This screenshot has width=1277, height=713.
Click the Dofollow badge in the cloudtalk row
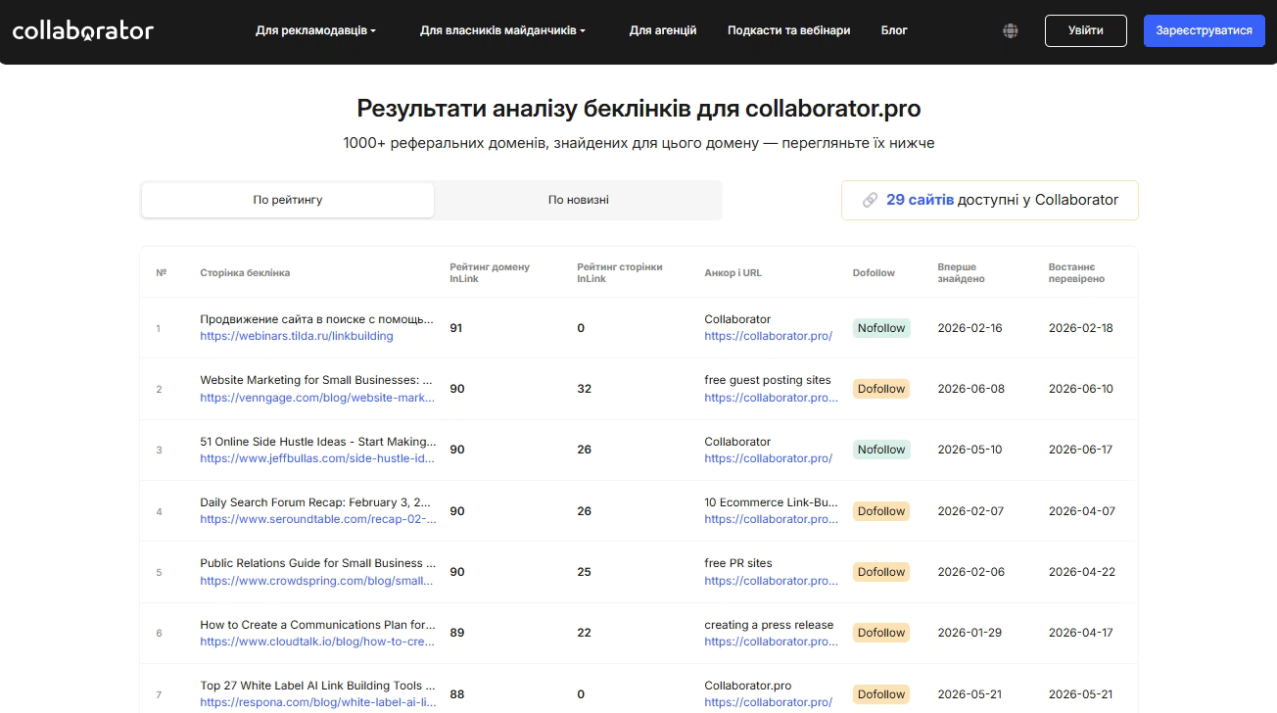881,633
